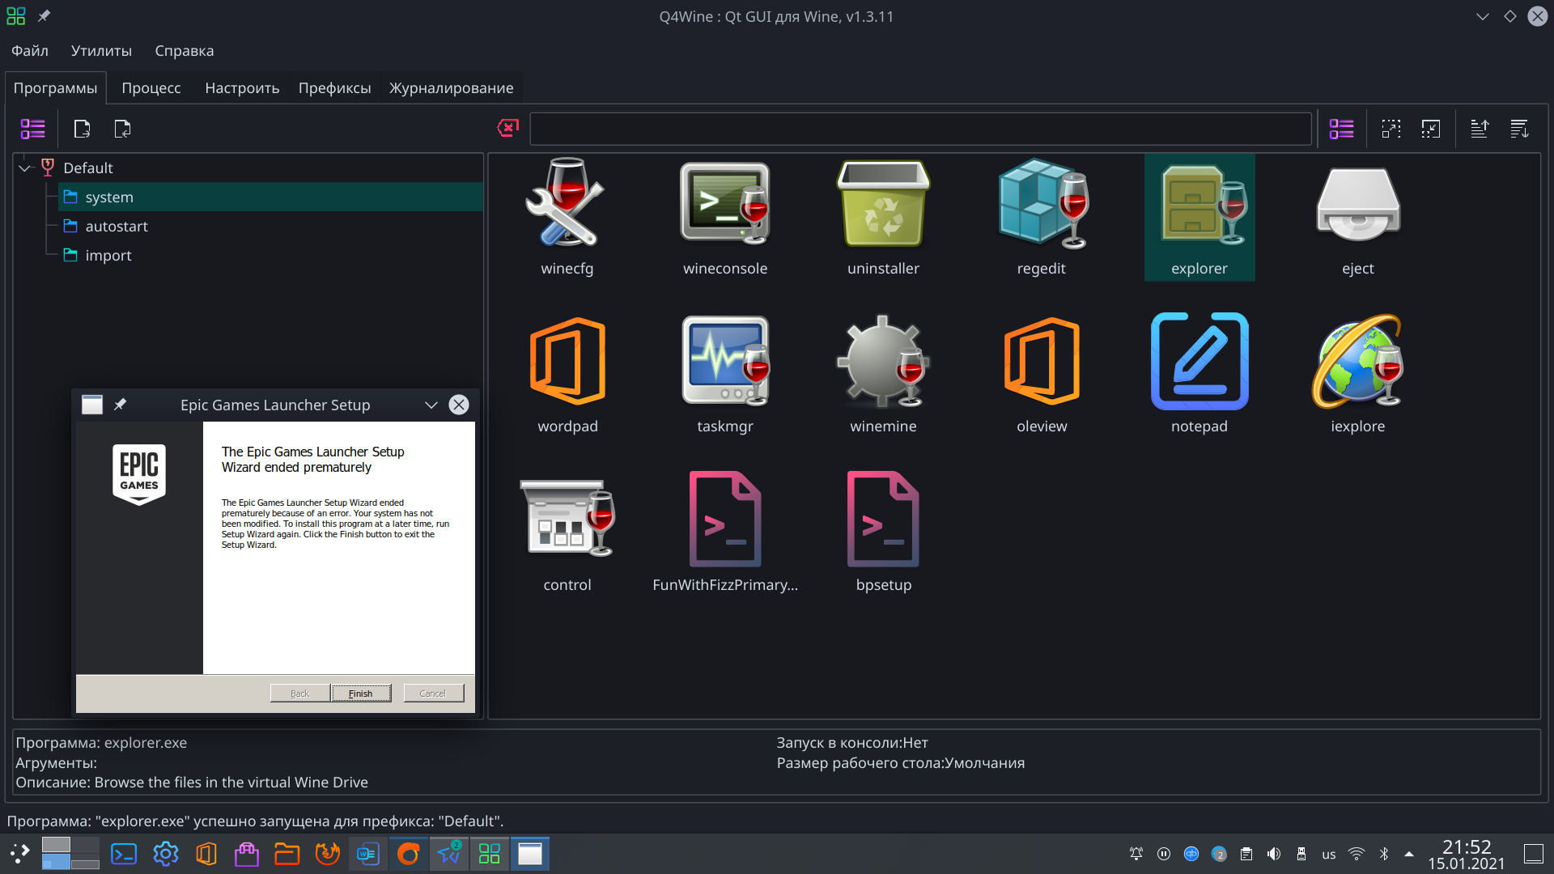Open the Wi-Fi network tray icon
Image resolution: width=1554 pixels, height=874 pixels.
(1357, 854)
